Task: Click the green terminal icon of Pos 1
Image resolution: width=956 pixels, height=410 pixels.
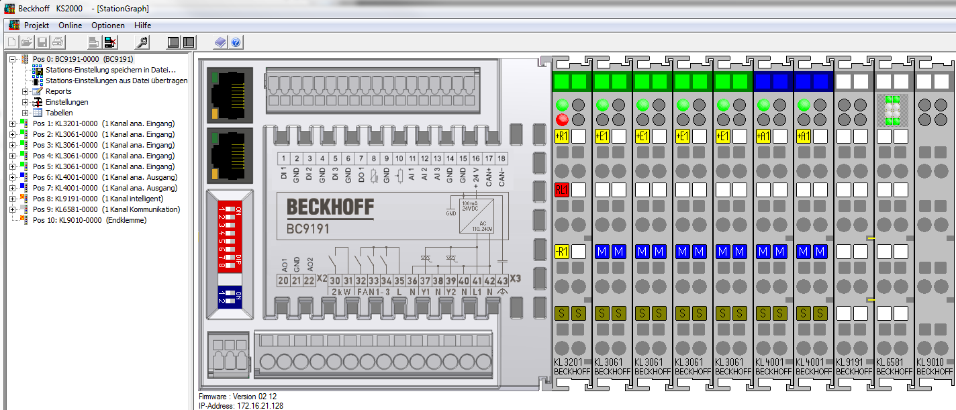Action: pos(24,123)
